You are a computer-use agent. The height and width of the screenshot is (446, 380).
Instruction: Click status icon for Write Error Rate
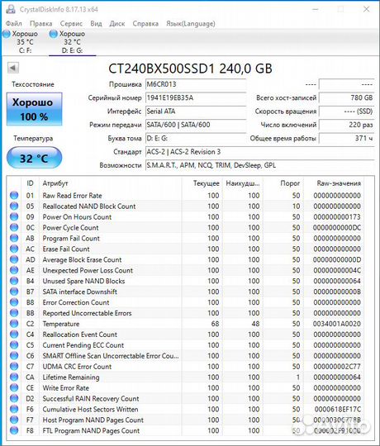tap(14, 387)
